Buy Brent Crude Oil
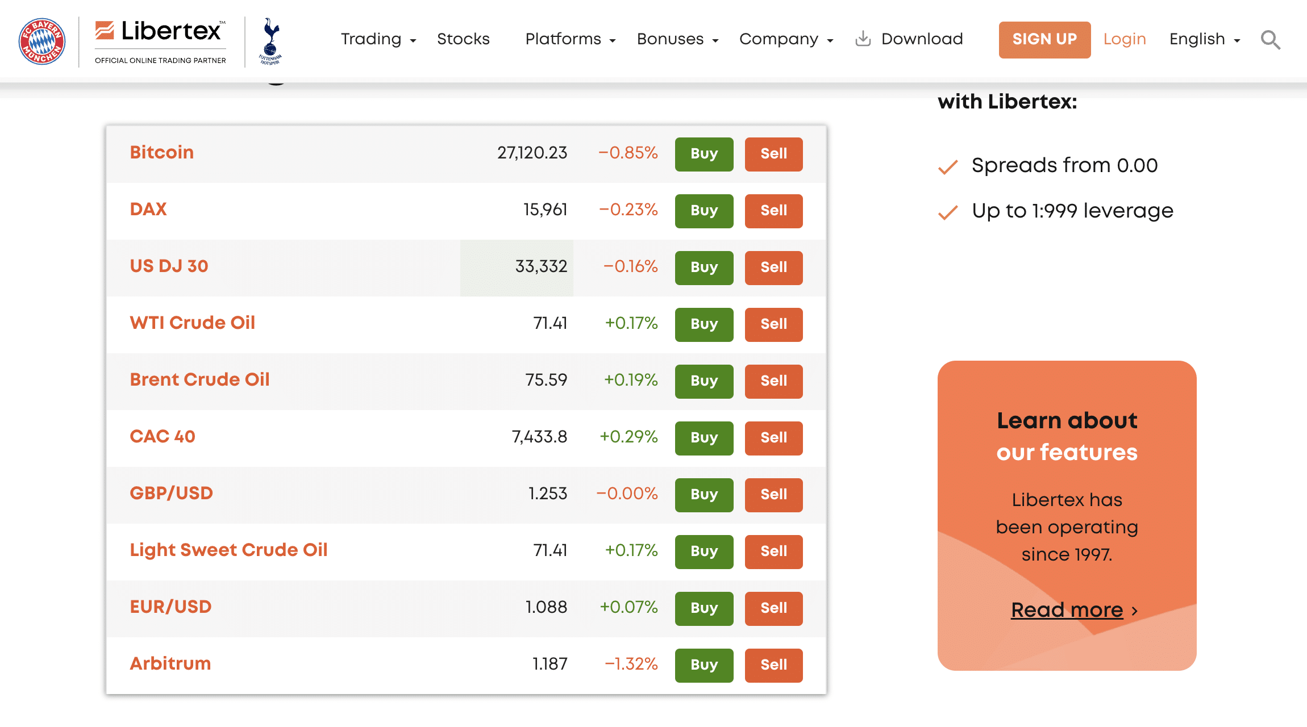This screenshot has width=1307, height=727. tap(704, 381)
